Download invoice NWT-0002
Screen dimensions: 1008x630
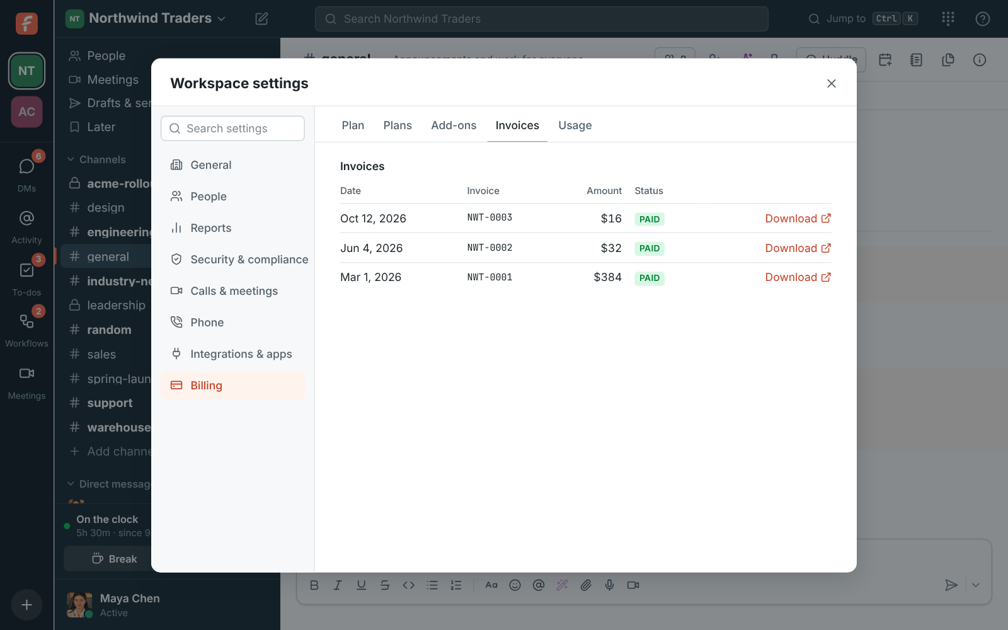pos(798,248)
